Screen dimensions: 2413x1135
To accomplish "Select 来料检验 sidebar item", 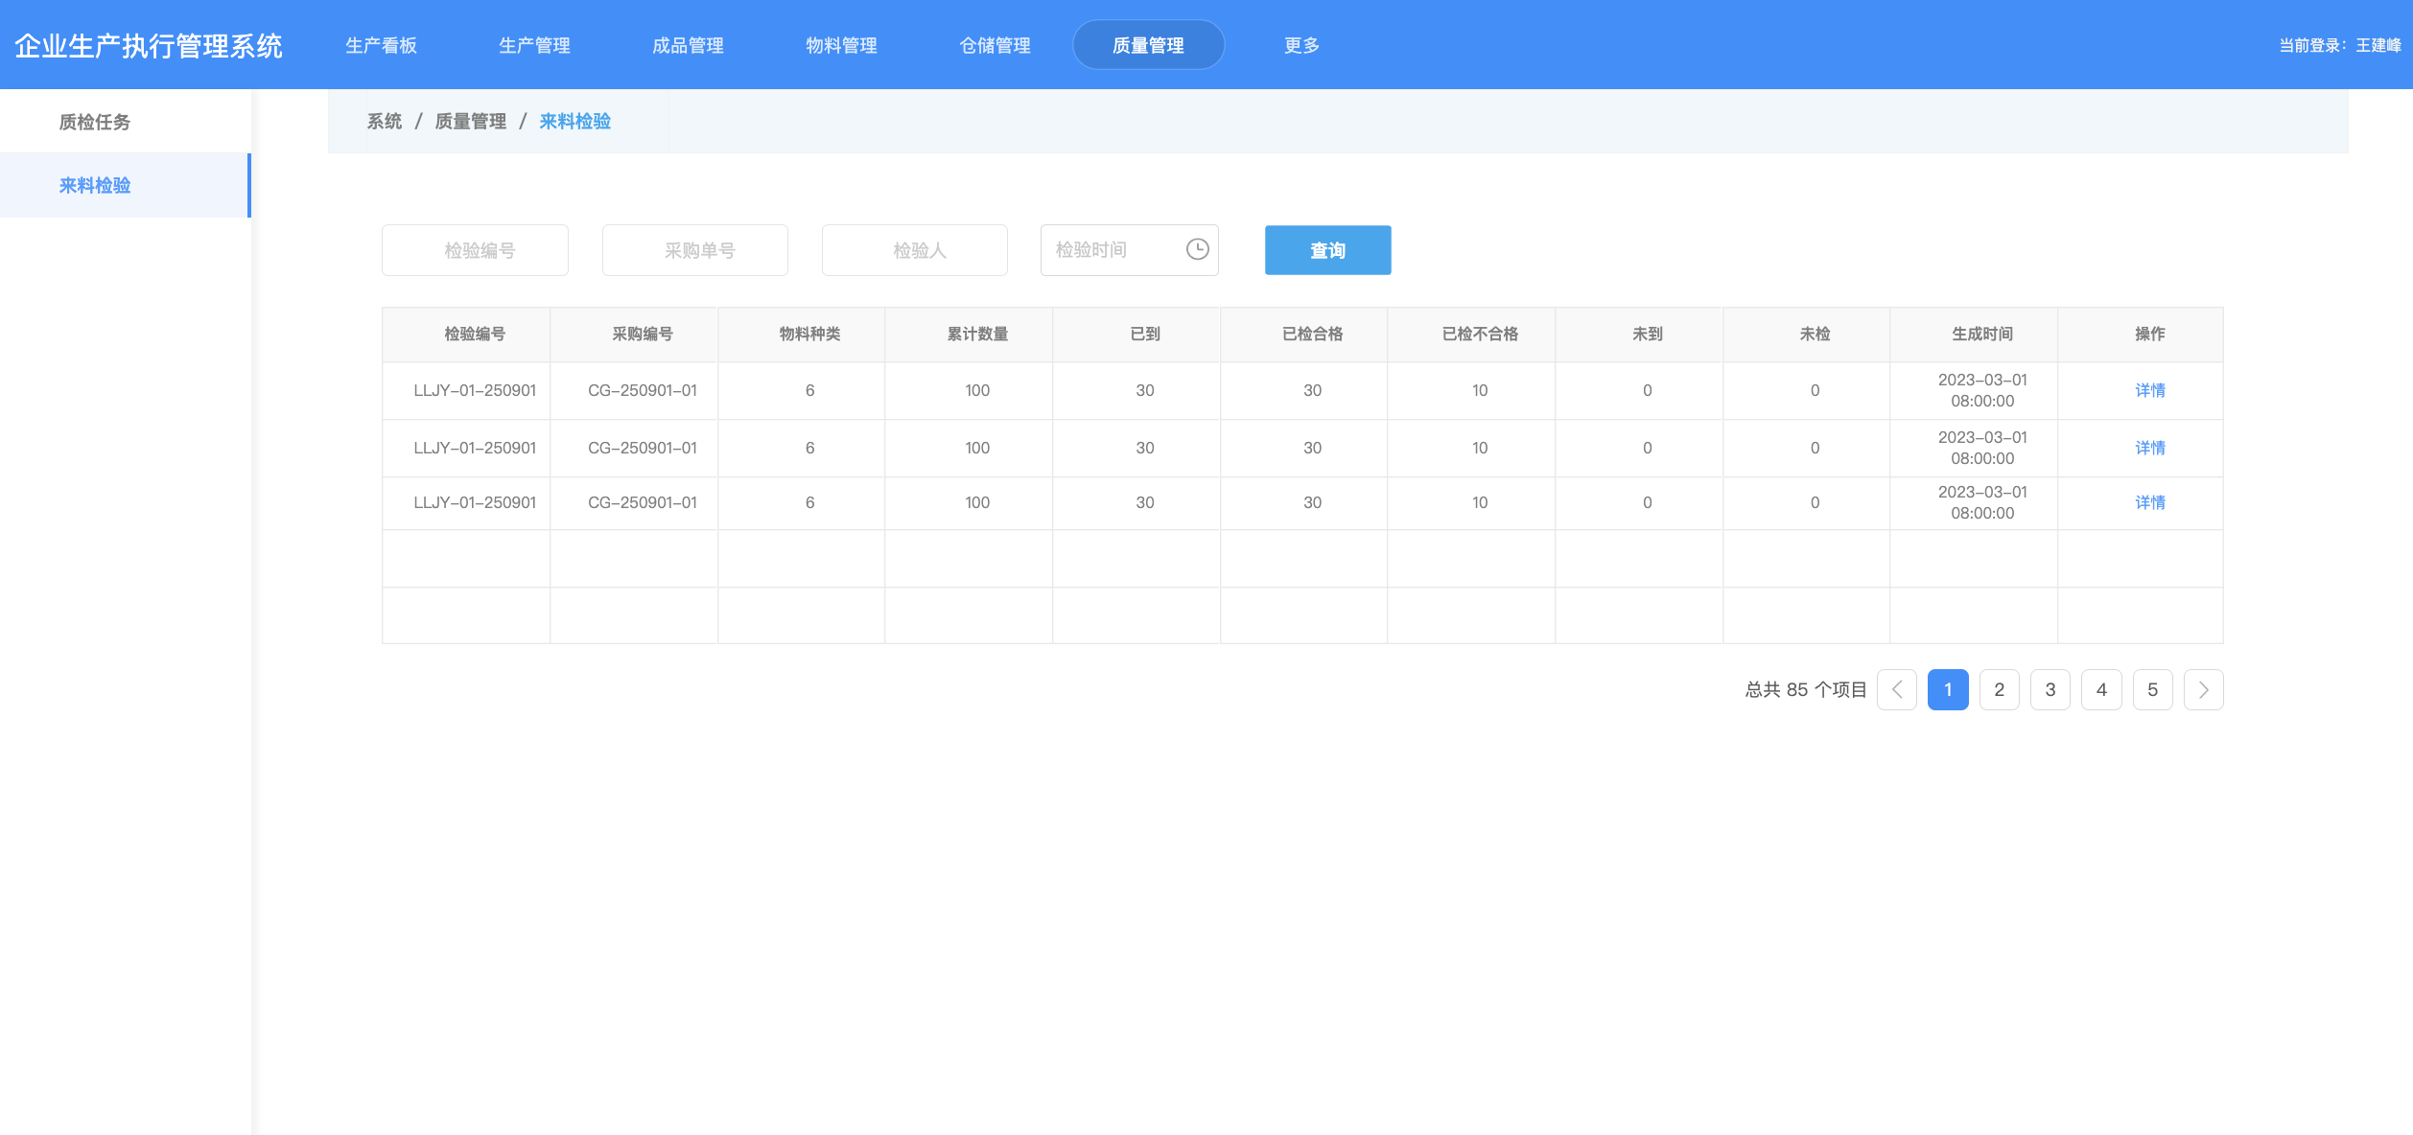I will tap(95, 185).
